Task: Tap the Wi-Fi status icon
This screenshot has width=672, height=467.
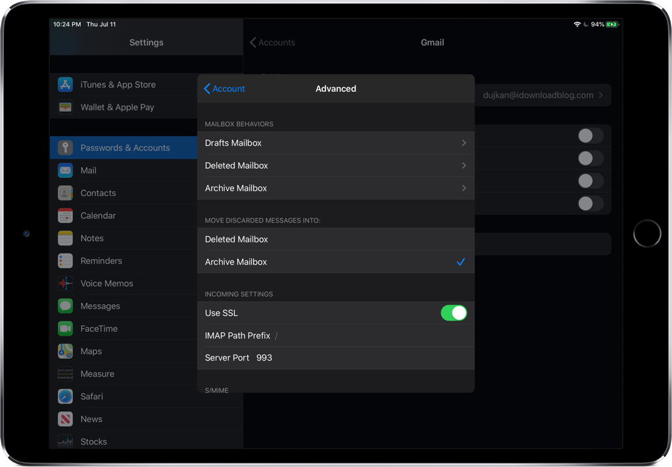Action: tap(577, 24)
